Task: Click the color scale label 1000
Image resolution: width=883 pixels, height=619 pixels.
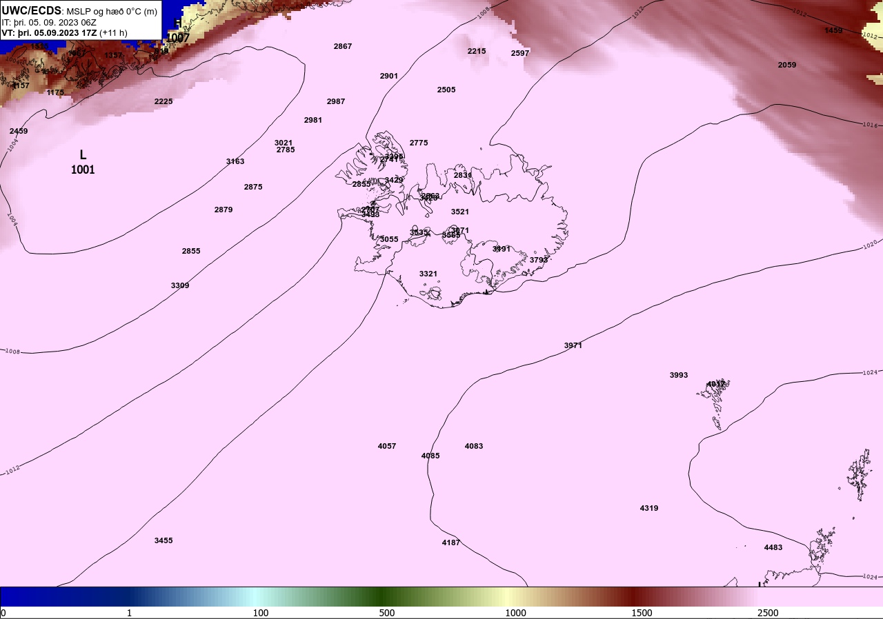Action: click(515, 613)
